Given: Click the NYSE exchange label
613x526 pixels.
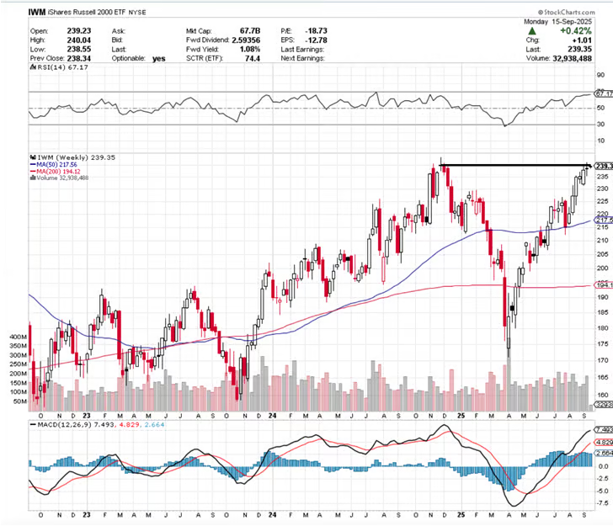Looking at the screenshot, I should tap(137, 13).
